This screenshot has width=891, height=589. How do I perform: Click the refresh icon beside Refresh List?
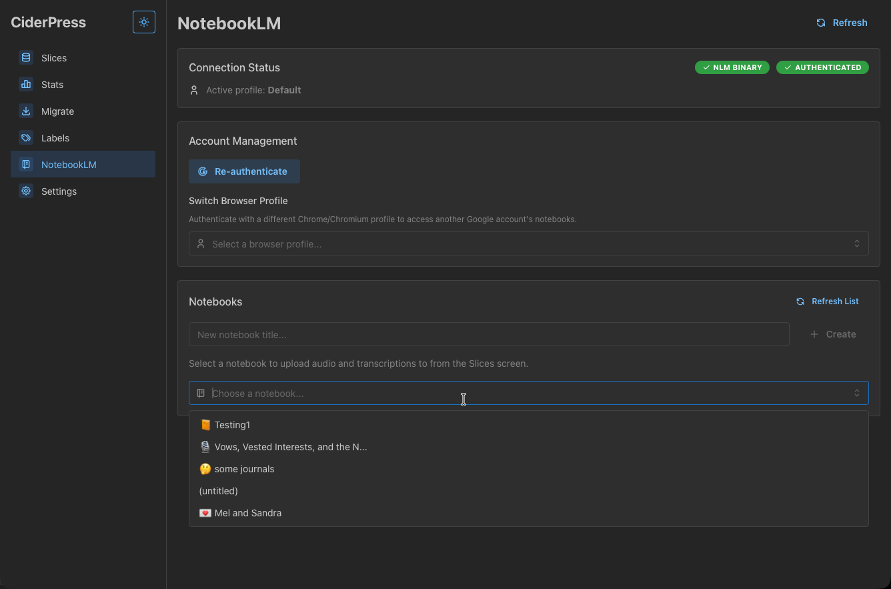800,302
